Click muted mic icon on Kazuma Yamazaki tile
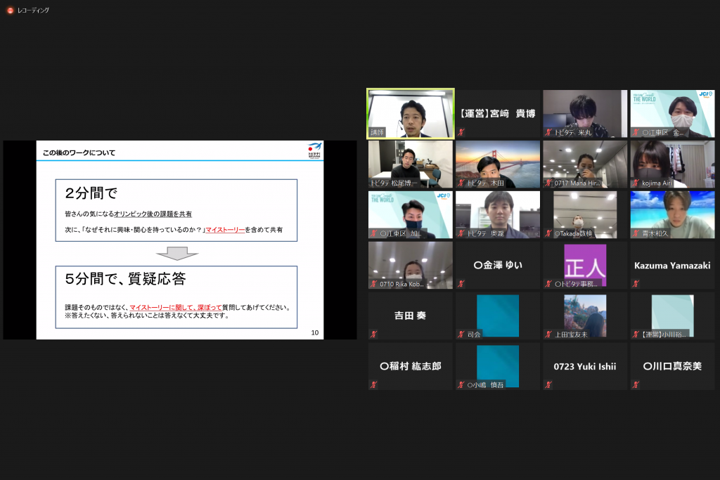The width and height of the screenshot is (720, 480). point(636,284)
